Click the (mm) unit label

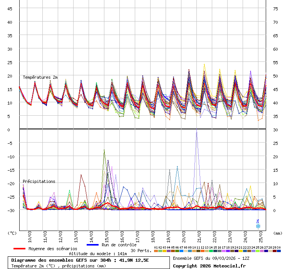[x=278, y=233]
